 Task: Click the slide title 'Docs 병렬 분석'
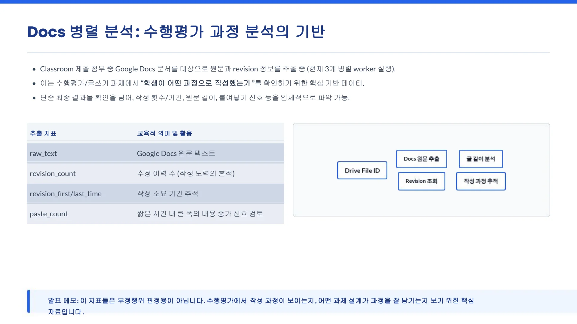point(176,32)
